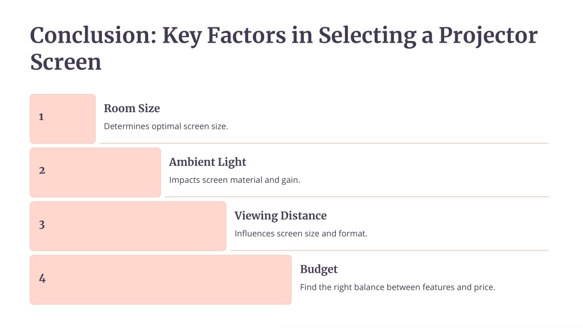Click text 'Determines optimal screen size.'
The width and height of the screenshot is (583, 328).
click(x=166, y=126)
